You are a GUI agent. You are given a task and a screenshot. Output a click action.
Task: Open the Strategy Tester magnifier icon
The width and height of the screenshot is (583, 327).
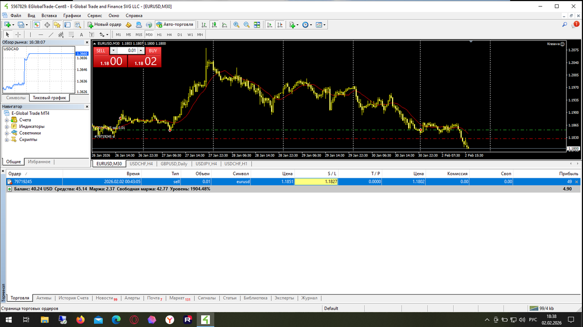(x=78, y=24)
